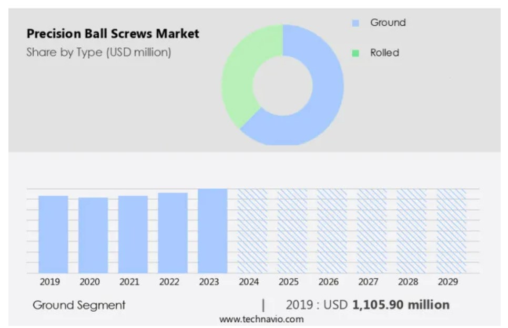Click the hatched 2024 forecast bar
Viewport: 508px width, 328px height.
(x=252, y=231)
